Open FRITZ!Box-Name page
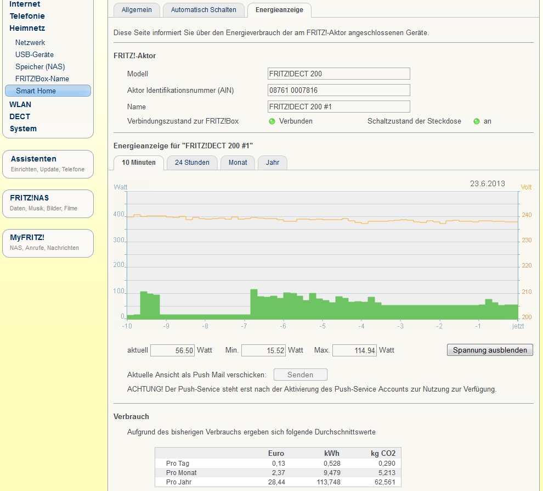Screen dimensions: 543x491 (x=42, y=79)
